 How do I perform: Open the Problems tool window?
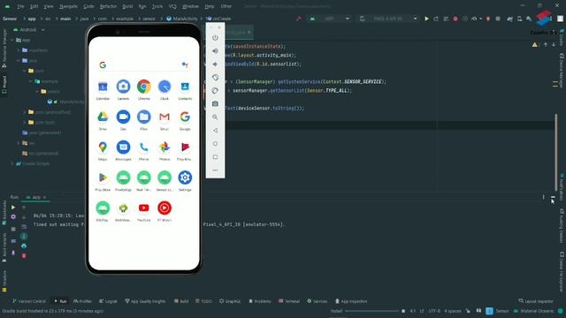click(x=260, y=301)
